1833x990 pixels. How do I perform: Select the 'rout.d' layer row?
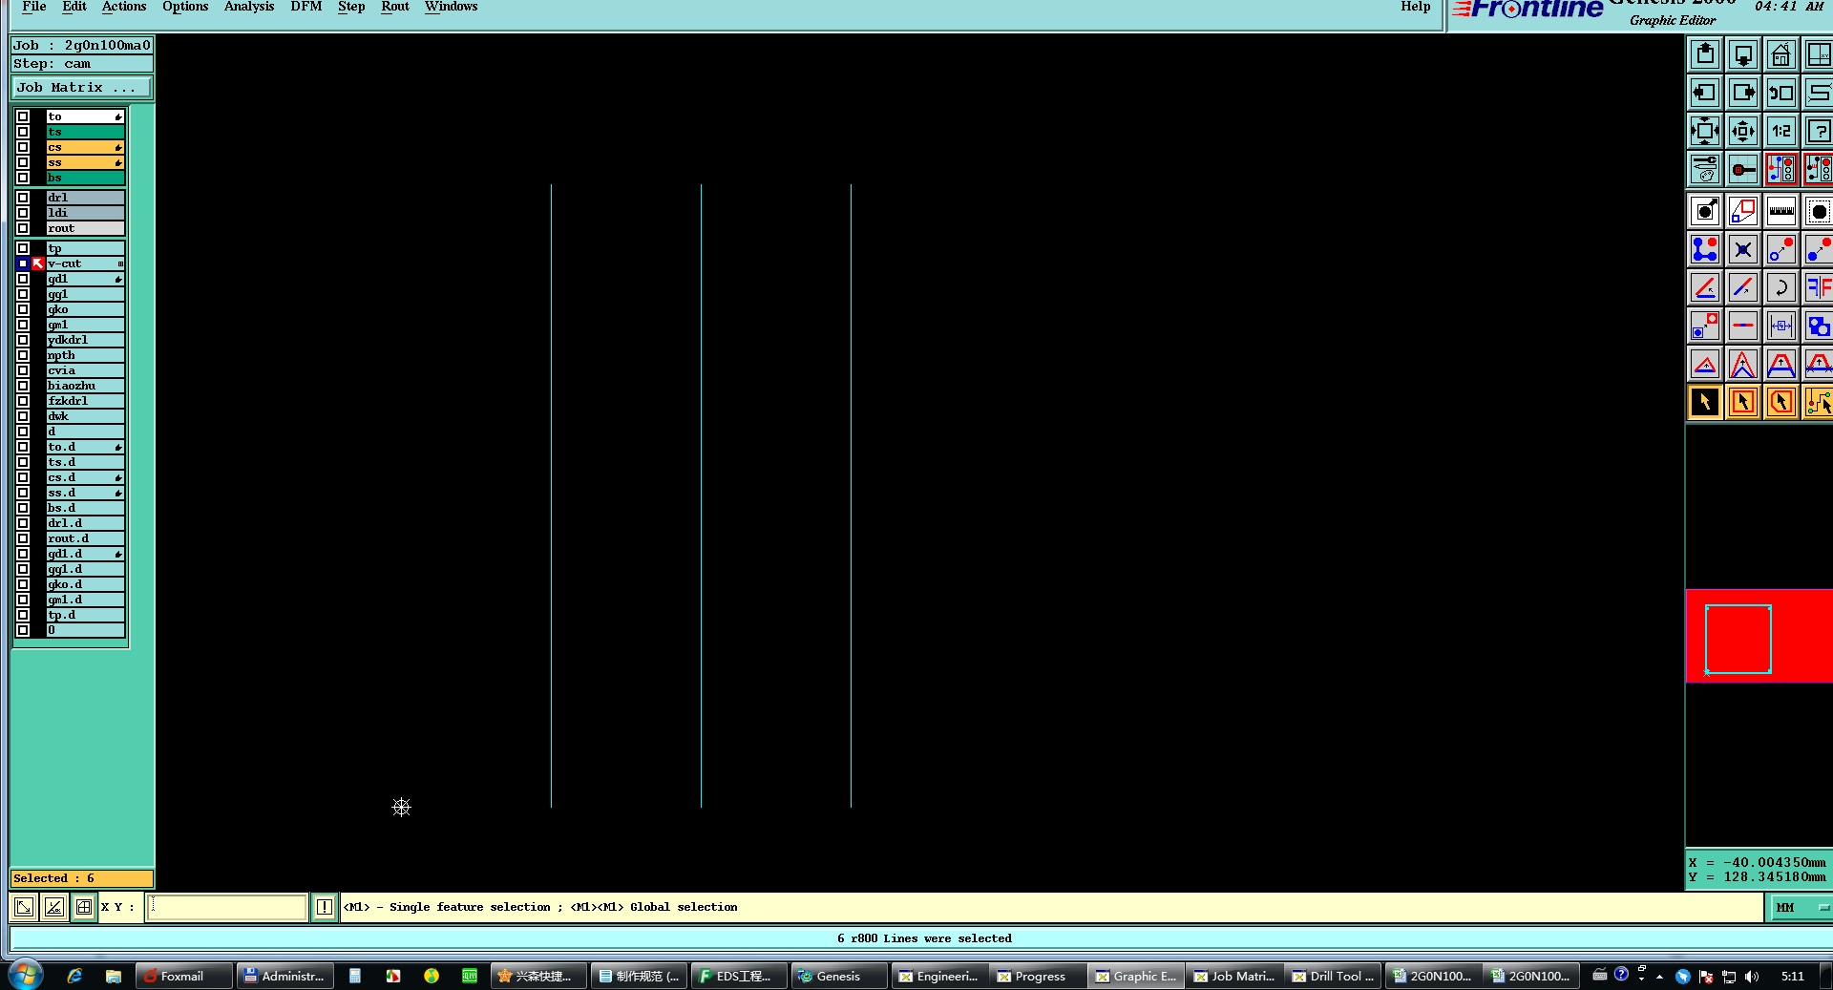pyautogui.click(x=85, y=538)
